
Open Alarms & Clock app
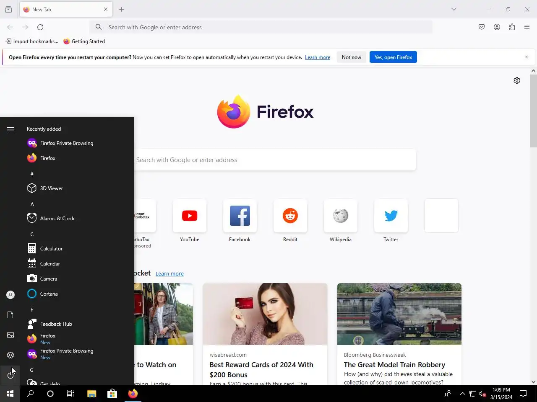point(77,219)
